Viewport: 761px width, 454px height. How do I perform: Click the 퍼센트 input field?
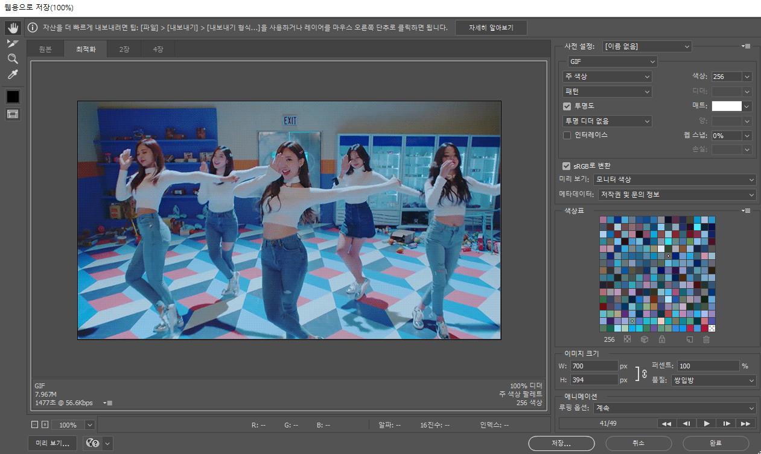pos(708,366)
